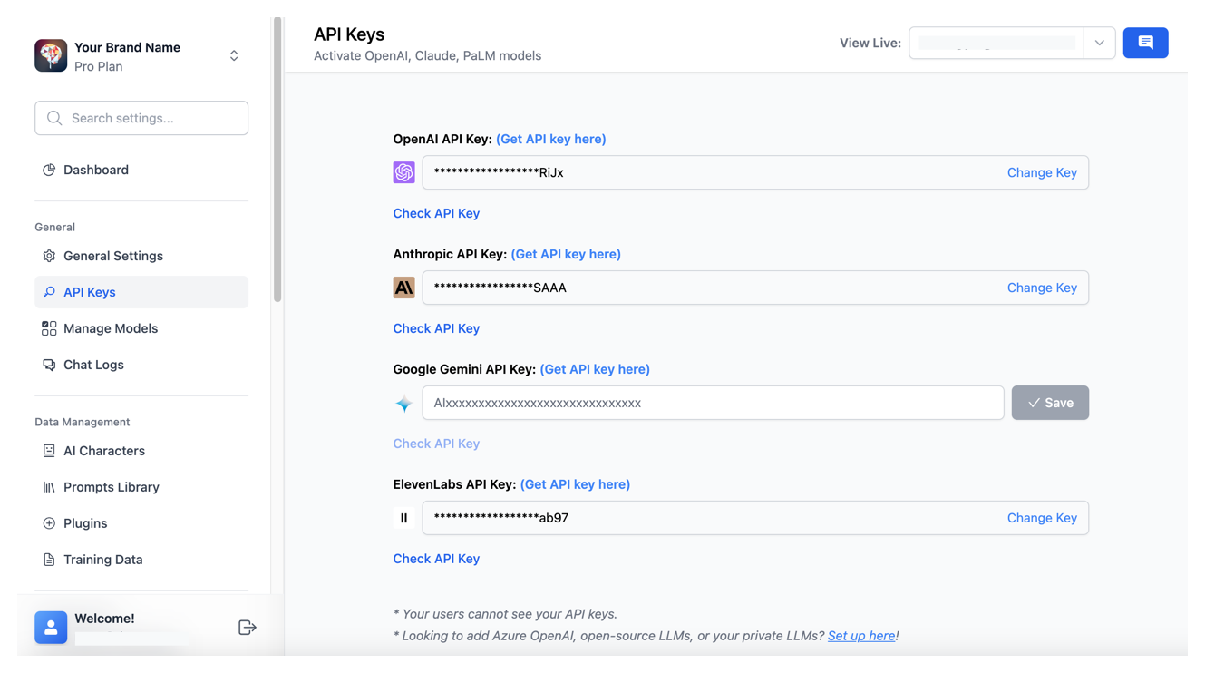Image resolution: width=1205 pixels, height=673 pixels.
Task: Open Plugins page
Action: pyautogui.click(x=141, y=523)
